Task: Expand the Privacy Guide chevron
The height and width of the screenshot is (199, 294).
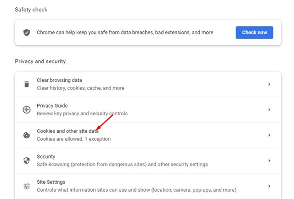Action: [269, 110]
